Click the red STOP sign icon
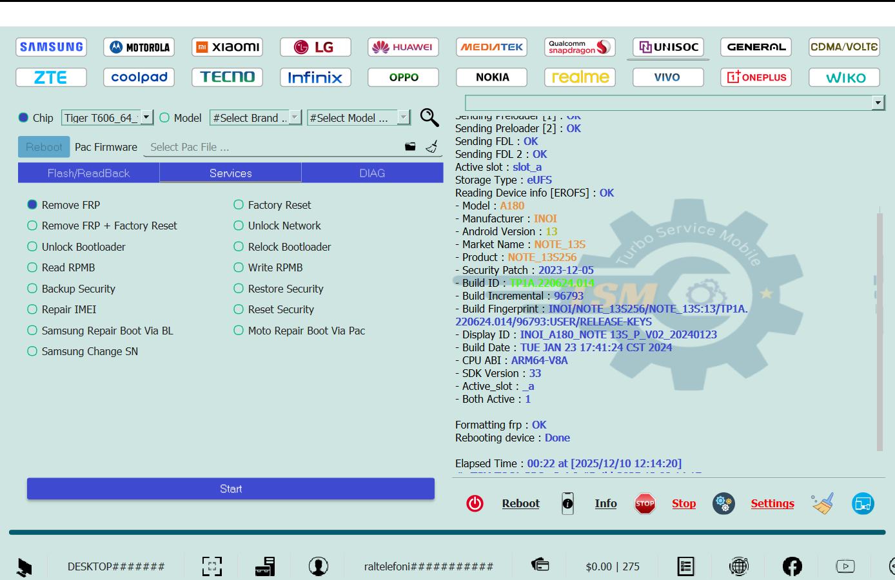Screen dimensions: 895x580 tap(645, 503)
